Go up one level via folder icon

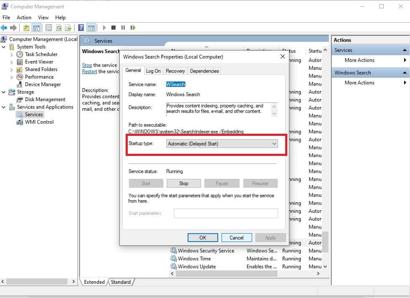click(26, 28)
